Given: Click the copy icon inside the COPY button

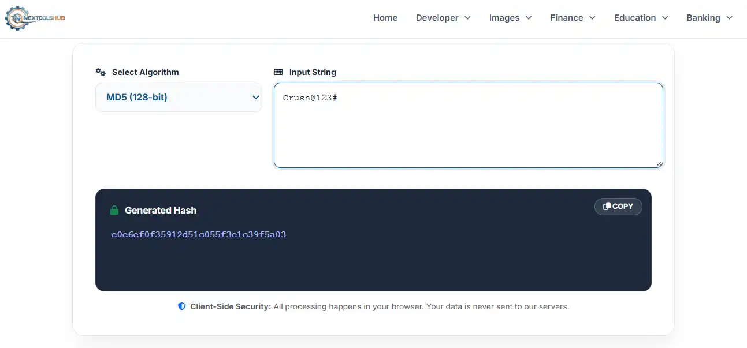Looking at the screenshot, I should [x=607, y=206].
